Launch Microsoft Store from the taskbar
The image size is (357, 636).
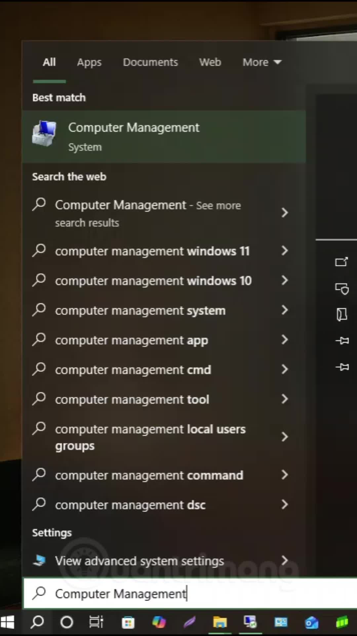[128, 622]
